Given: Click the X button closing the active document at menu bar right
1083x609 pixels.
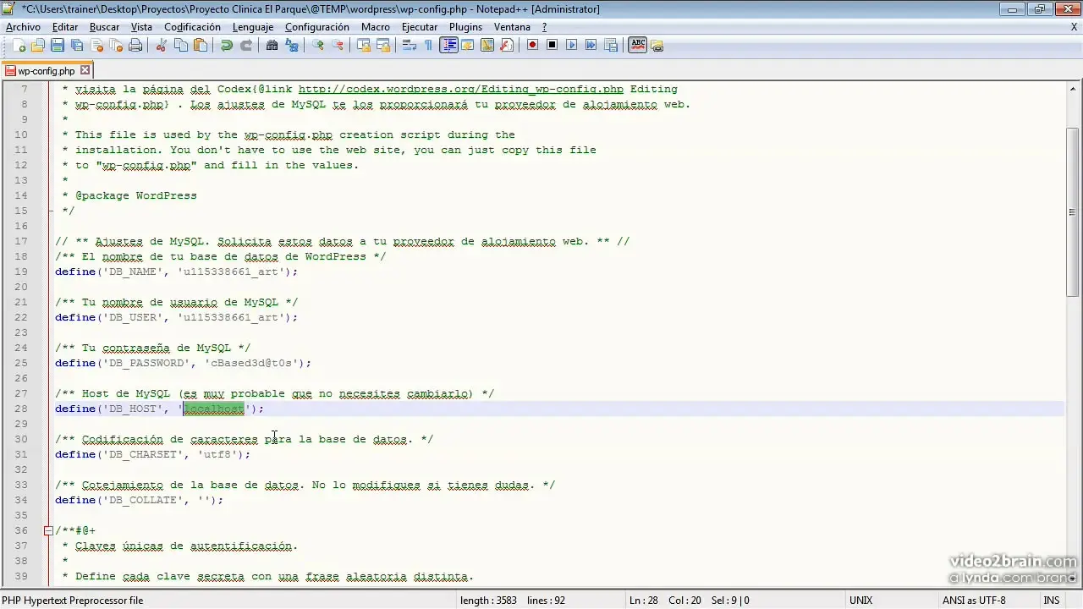Looking at the screenshot, I should (x=1073, y=27).
